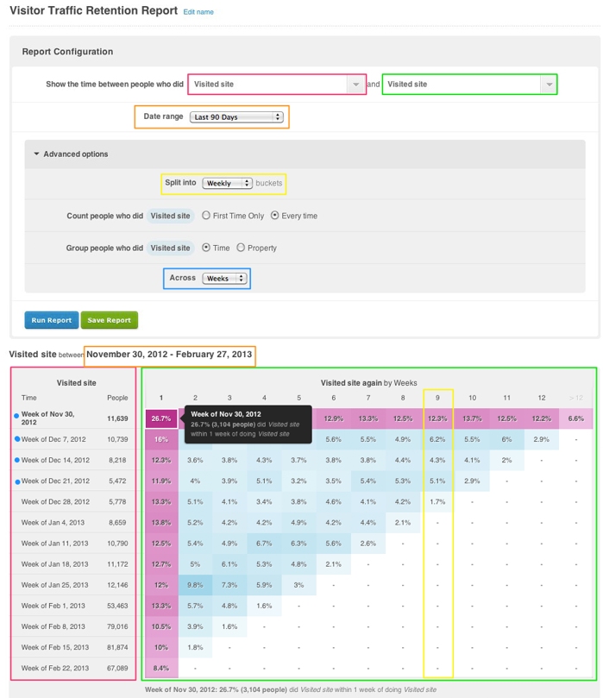
Task: Select the Time grouping radio button
Action: [206, 248]
